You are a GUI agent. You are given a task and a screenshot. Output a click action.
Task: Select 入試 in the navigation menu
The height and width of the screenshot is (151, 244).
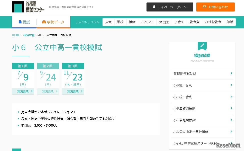pos(108,22)
